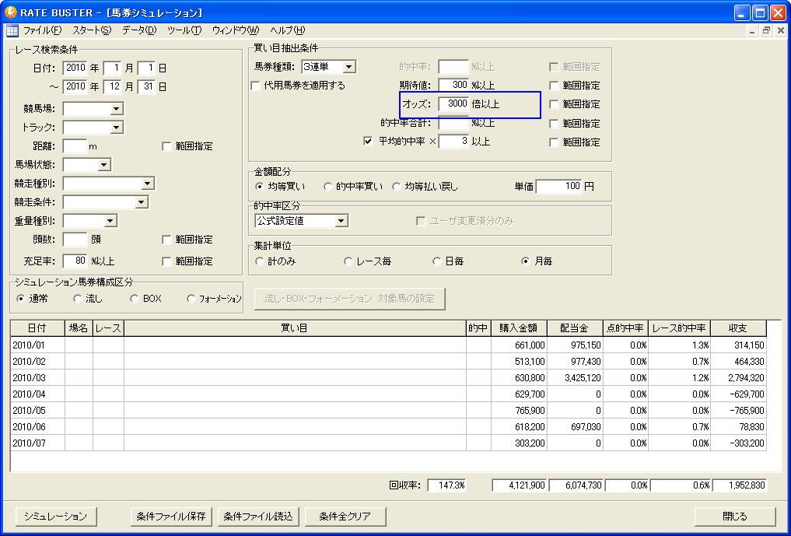Select BOX ticket composition radio button
Image resolution: width=791 pixels, height=536 pixels.
134,299
